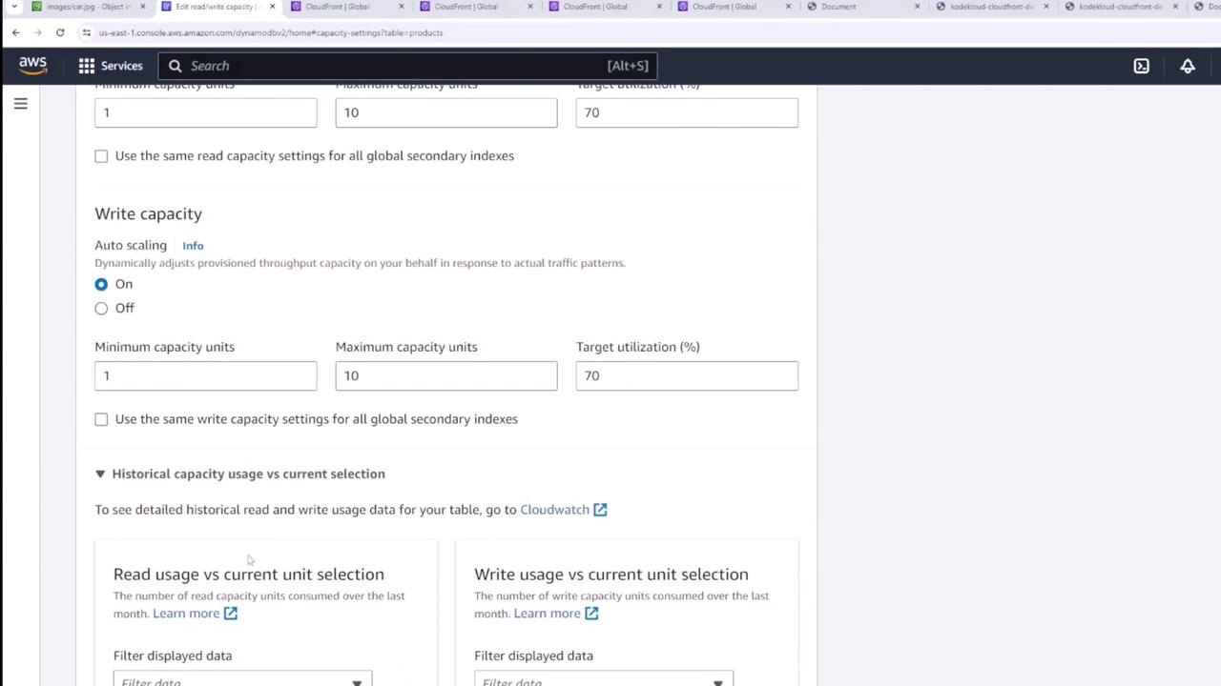Turn Write capacity auto scaling Off
This screenshot has height=686, width=1221.
pos(101,308)
